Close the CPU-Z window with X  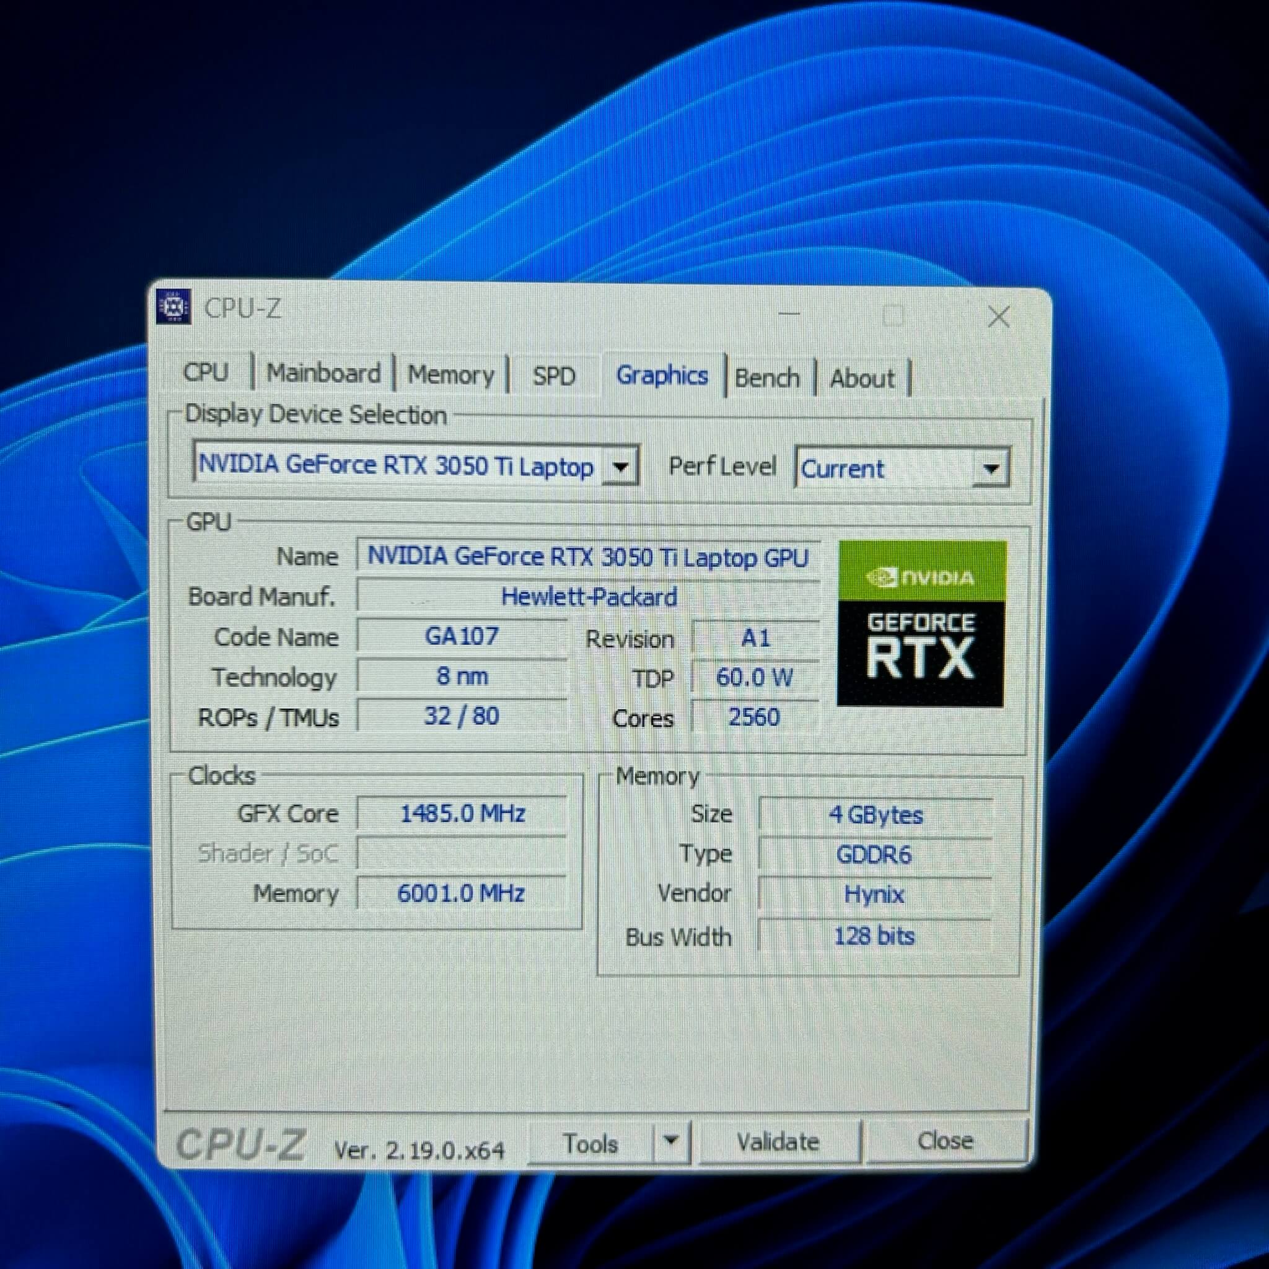tap(998, 317)
